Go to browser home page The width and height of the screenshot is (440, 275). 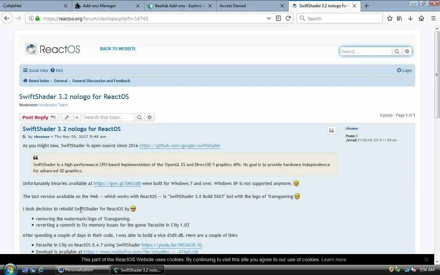[x=421, y=19]
